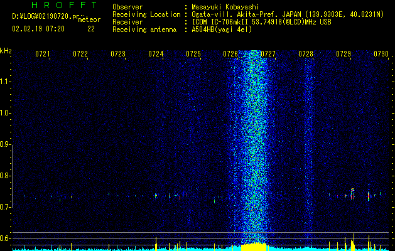Screen dimensions: 395x251
Task: Select the date stamp 02.02.19 07:20
Action: (x=38, y=29)
